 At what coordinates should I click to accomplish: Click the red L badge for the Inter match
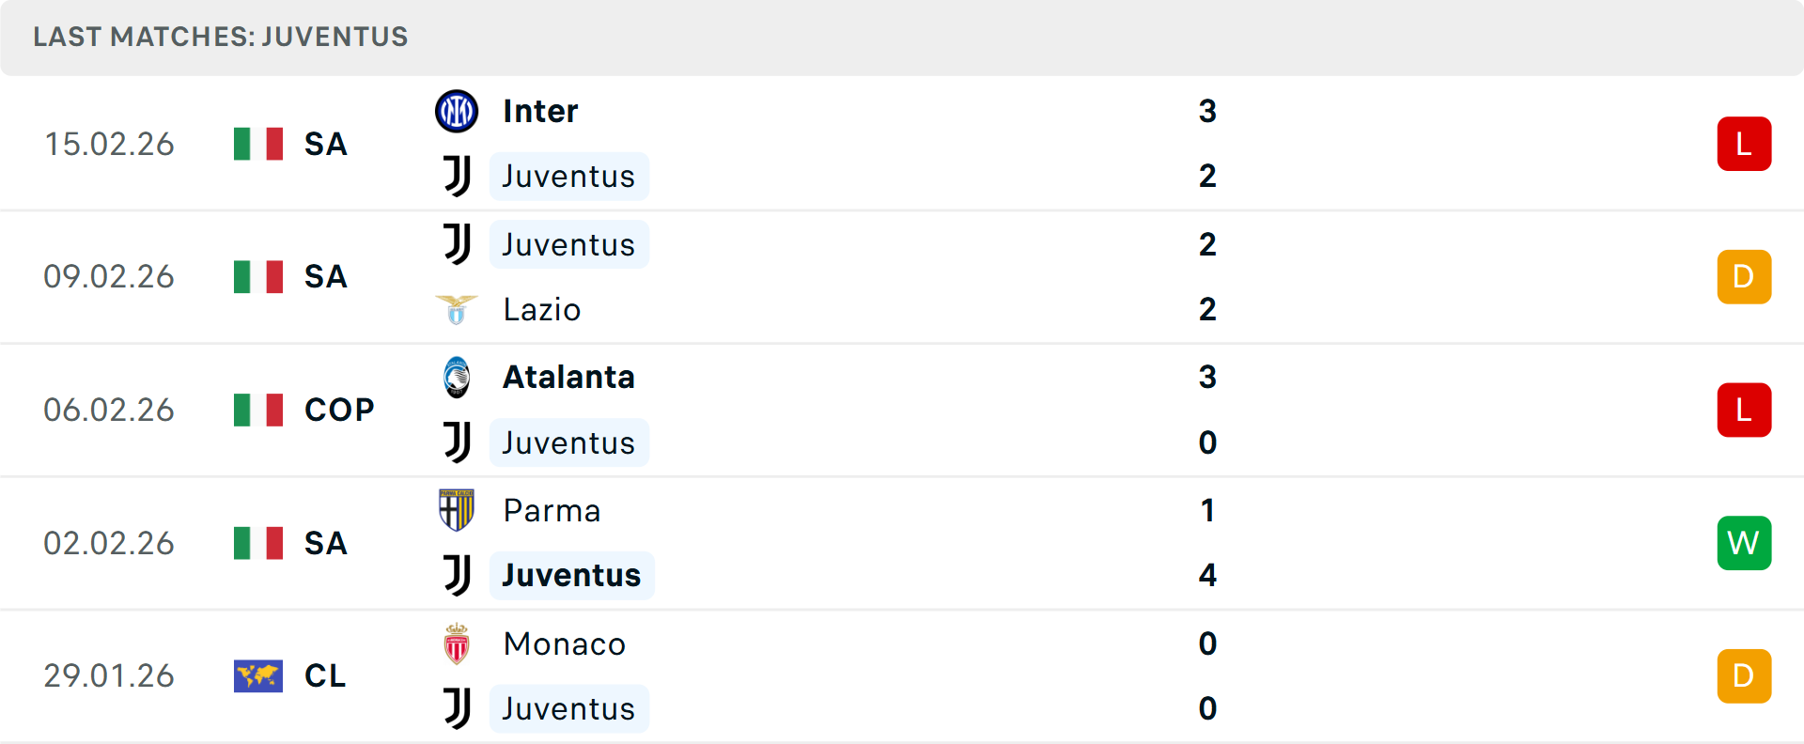click(x=1744, y=143)
